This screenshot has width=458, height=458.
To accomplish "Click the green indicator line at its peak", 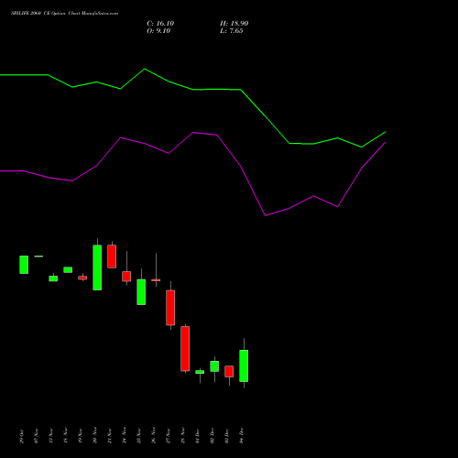I will click(145, 70).
